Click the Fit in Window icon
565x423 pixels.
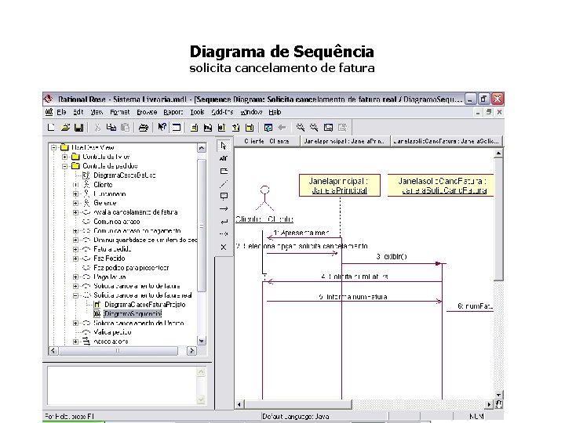pyautogui.click(x=328, y=127)
